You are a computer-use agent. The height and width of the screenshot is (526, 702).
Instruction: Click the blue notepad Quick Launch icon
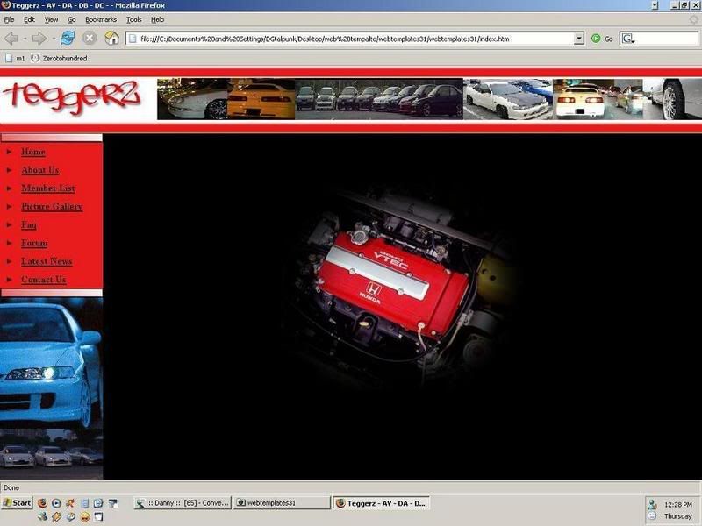(x=84, y=503)
